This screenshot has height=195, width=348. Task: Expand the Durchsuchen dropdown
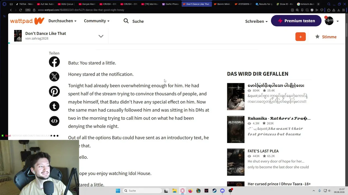pos(62,21)
